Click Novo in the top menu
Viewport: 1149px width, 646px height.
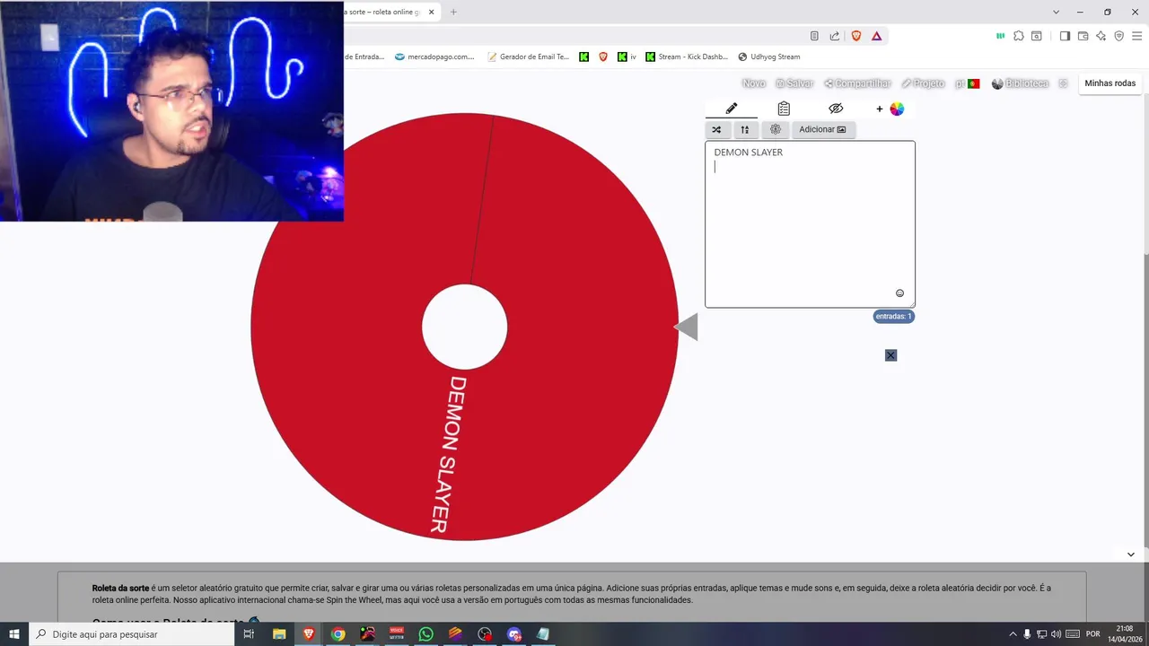click(754, 83)
